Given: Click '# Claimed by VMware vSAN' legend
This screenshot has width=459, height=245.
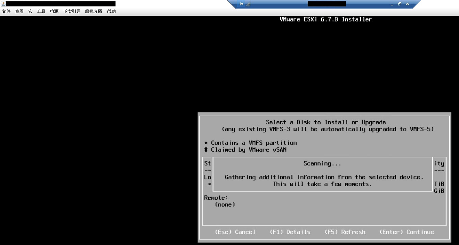Looking at the screenshot, I should click(x=245, y=150).
